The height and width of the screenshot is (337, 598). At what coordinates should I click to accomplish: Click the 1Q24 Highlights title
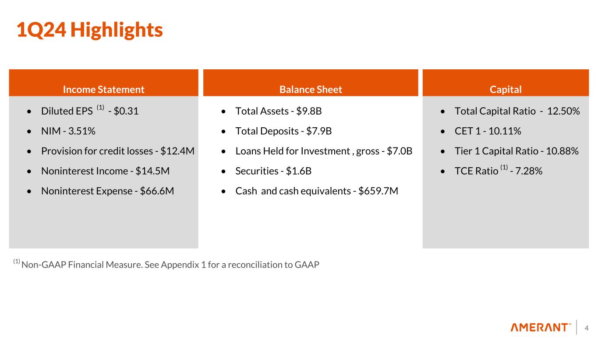coord(89,30)
